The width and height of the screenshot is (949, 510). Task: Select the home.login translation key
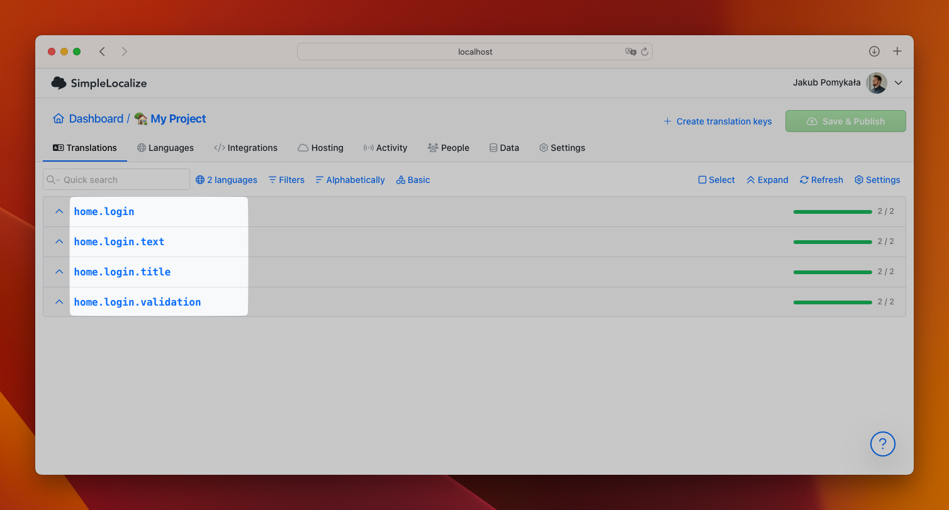click(104, 212)
